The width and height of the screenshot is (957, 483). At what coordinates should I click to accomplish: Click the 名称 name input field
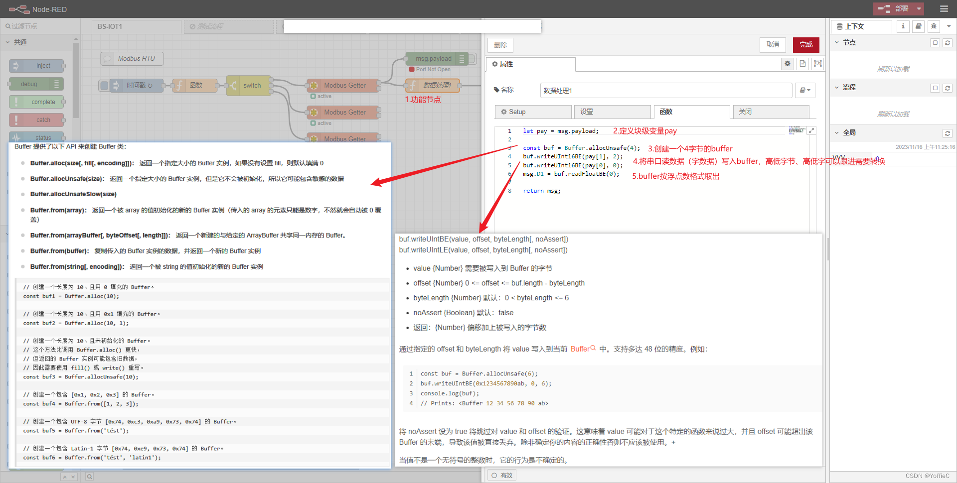(666, 90)
